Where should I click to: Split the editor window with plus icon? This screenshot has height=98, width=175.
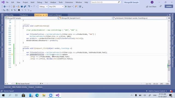[169, 18]
